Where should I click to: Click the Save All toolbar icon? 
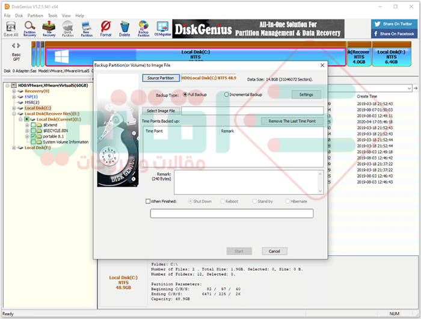click(11, 29)
